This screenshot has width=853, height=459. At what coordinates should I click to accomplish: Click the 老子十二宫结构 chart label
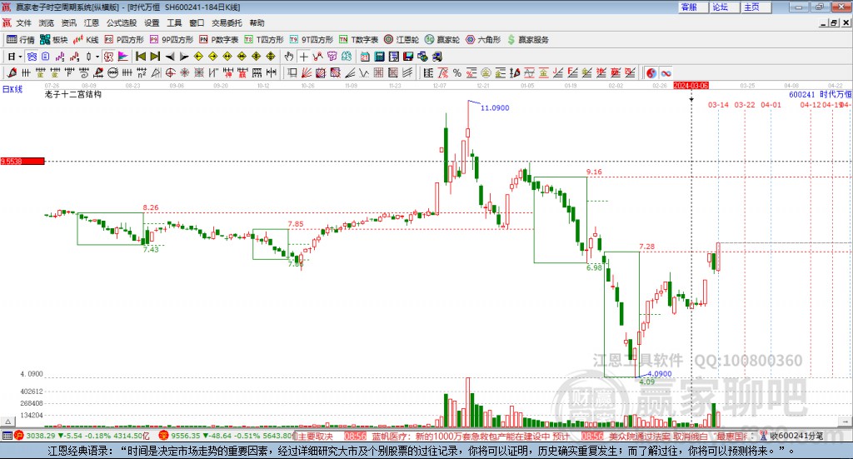[x=73, y=94]
